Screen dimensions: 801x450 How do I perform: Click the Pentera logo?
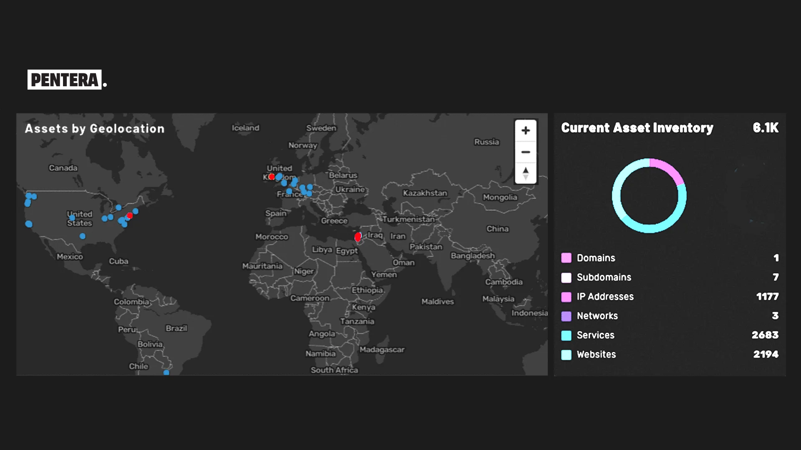(65, 80)
